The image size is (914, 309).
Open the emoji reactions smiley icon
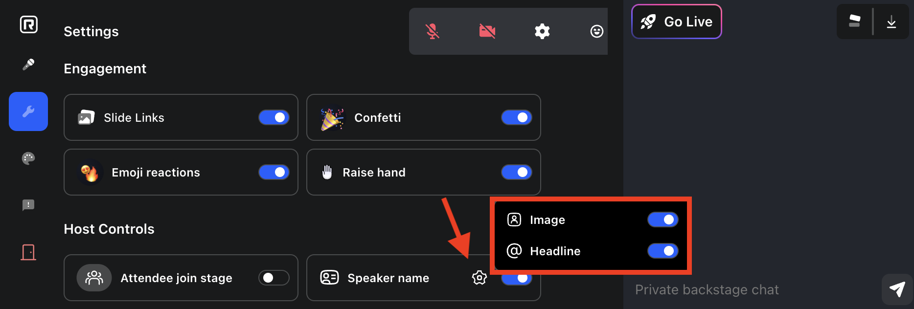596,31
